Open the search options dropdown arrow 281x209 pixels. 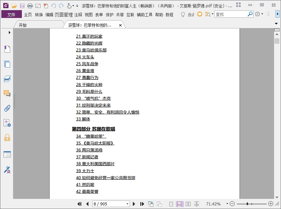(212, 14)
